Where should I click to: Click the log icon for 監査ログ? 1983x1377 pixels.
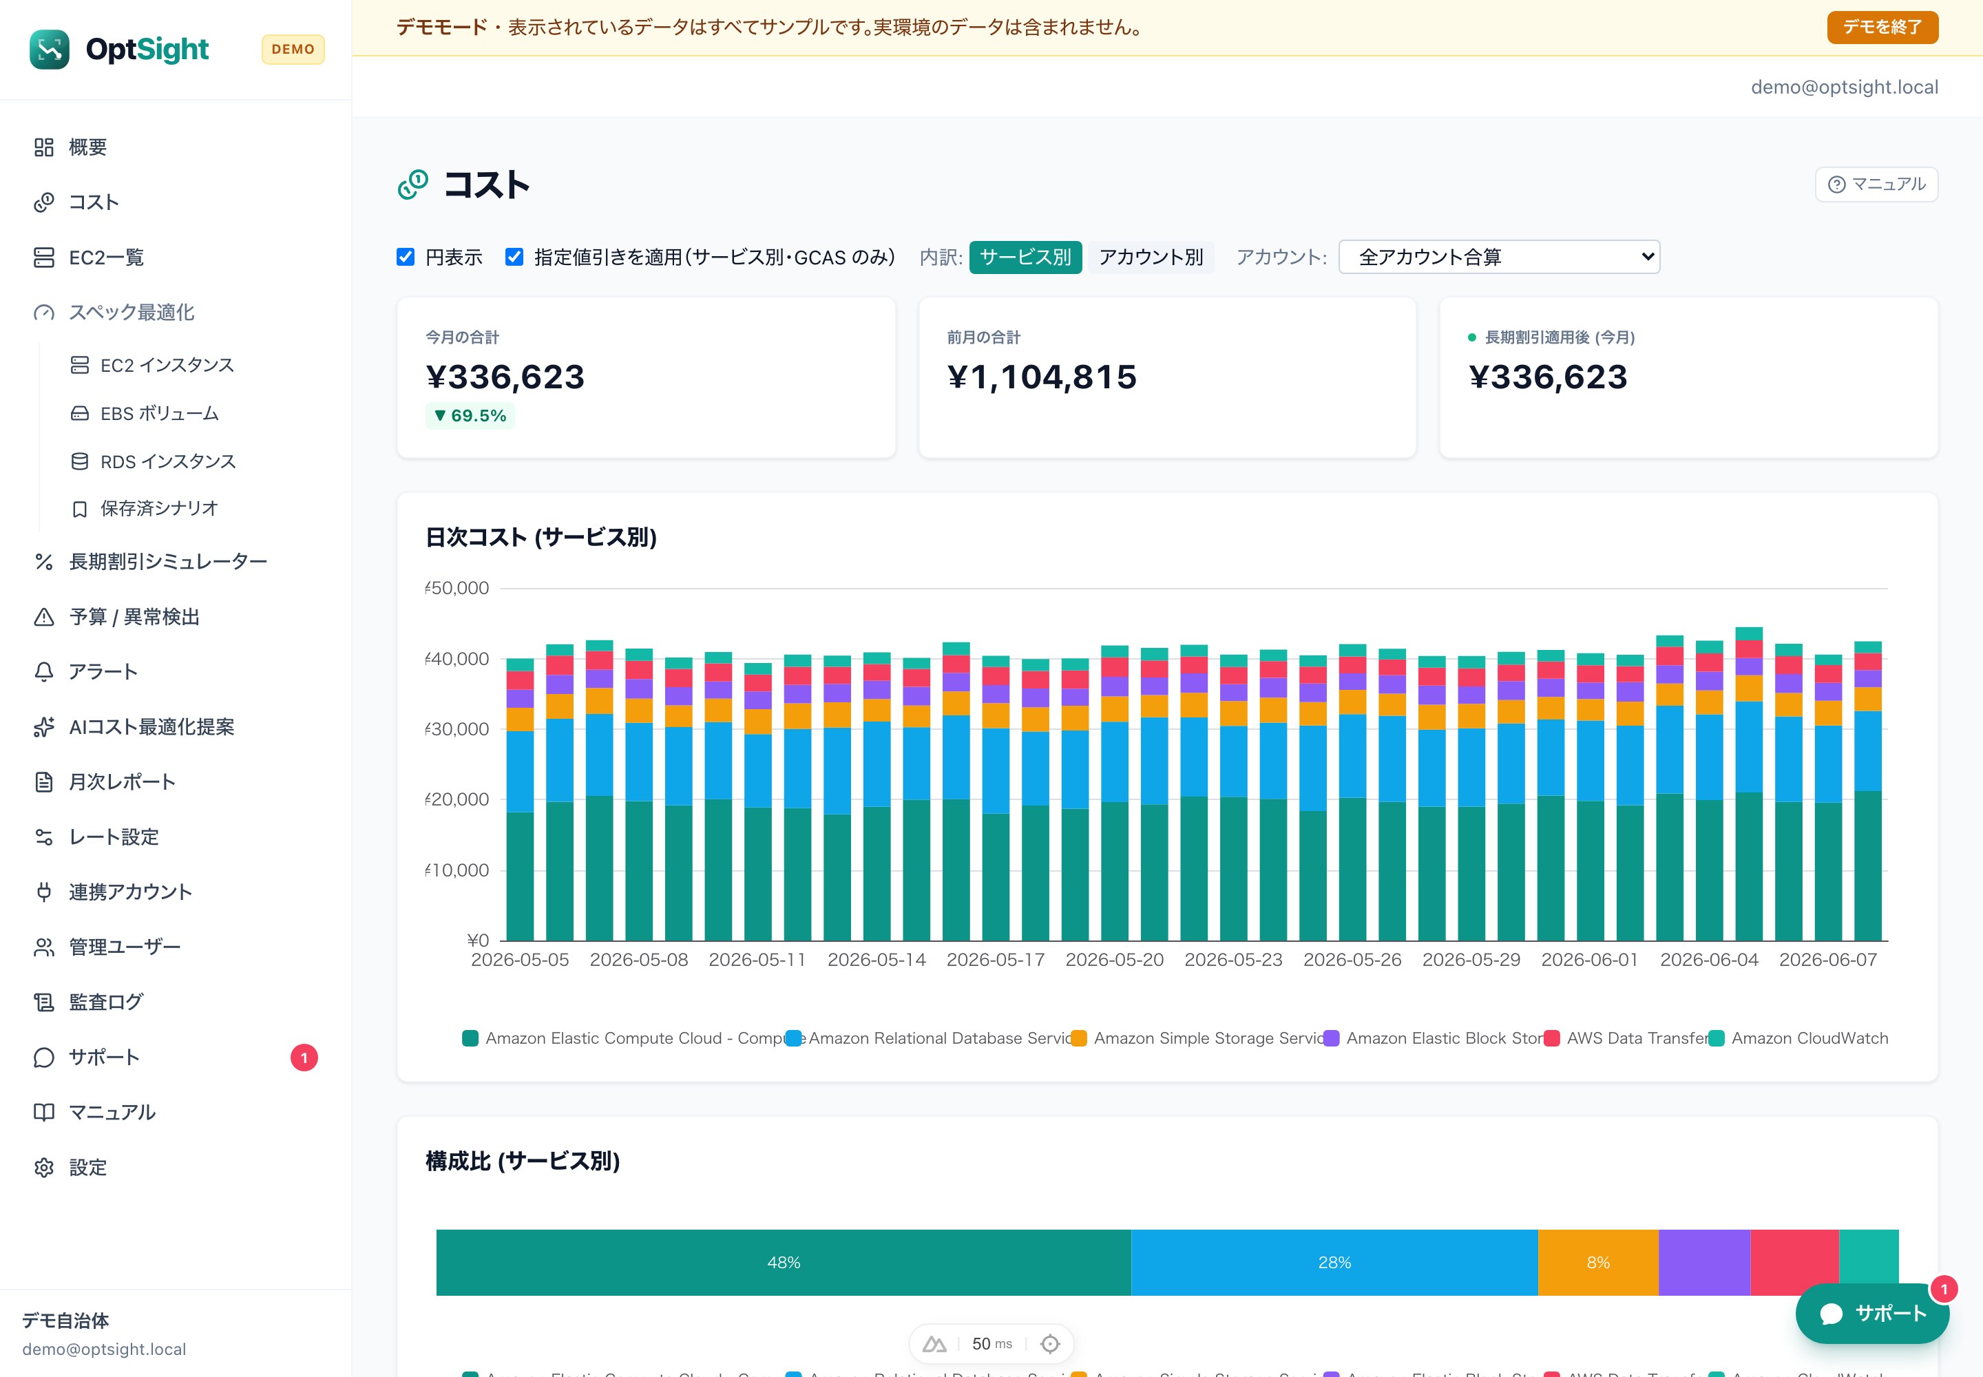click(44, 1002)
